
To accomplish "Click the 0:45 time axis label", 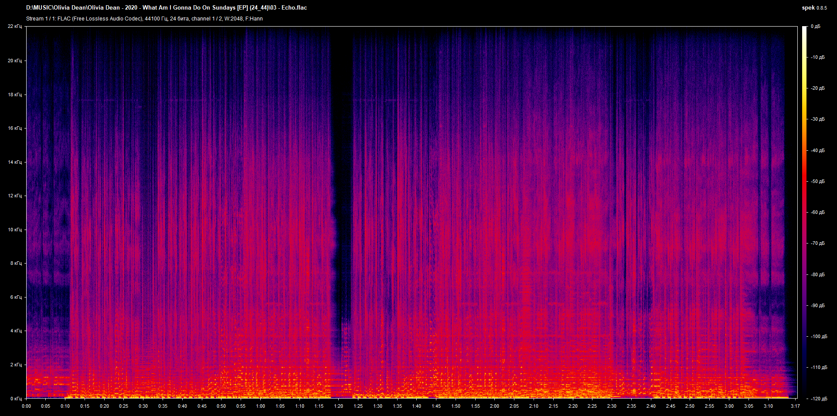I will [x=202, y=406].
